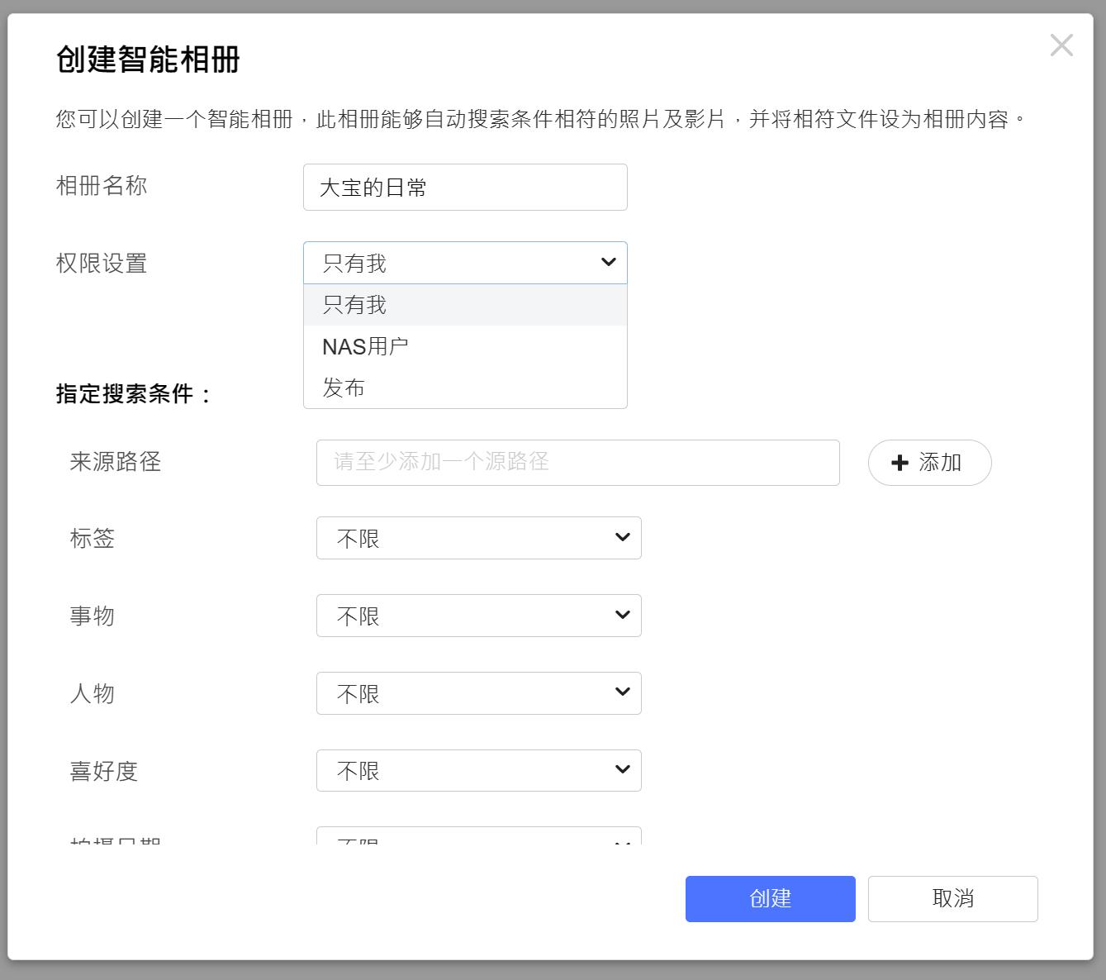Open the 喜好度 filter combo box
Viewport: 1106px width, 980px height.
[479, 769]
